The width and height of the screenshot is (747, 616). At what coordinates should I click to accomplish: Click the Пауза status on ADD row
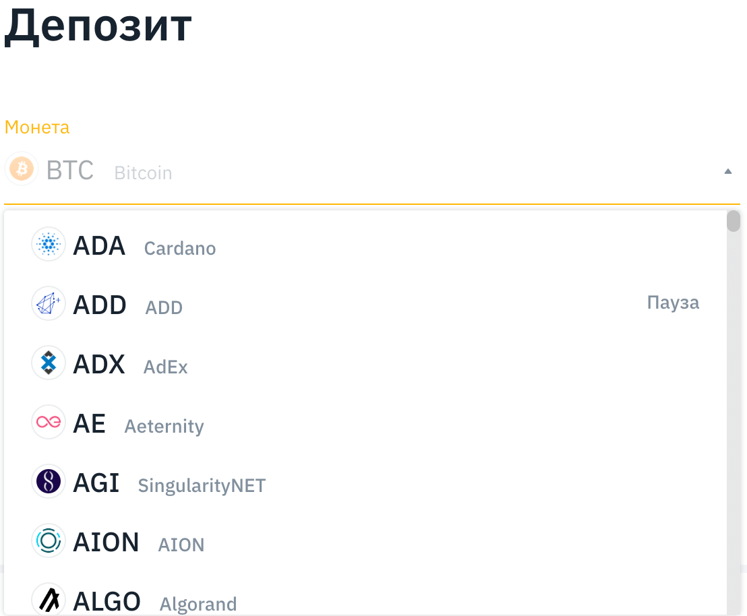click(673, 303)
